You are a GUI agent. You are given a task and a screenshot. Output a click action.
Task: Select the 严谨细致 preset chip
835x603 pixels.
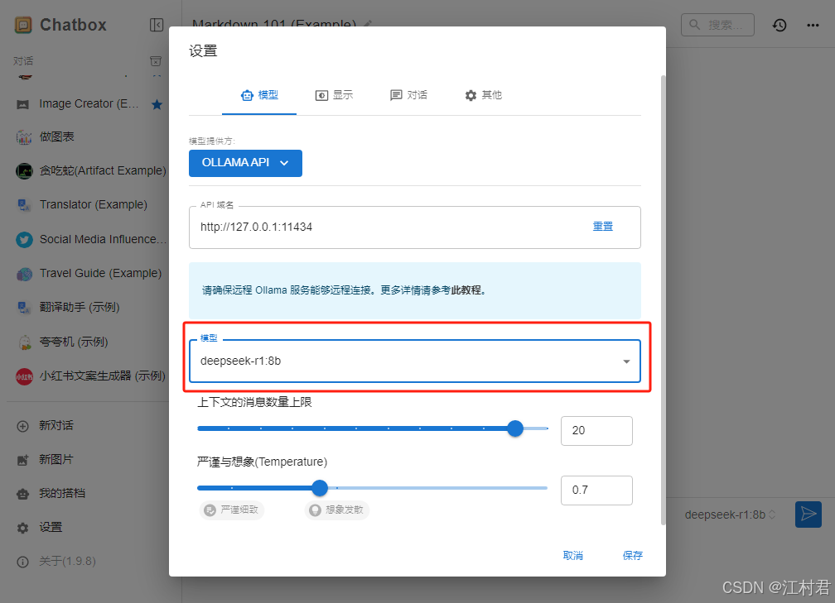(232, 510)
